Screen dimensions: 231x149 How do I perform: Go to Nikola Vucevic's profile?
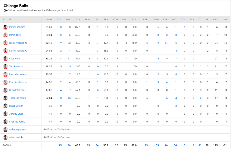click(x=16, y=43)
